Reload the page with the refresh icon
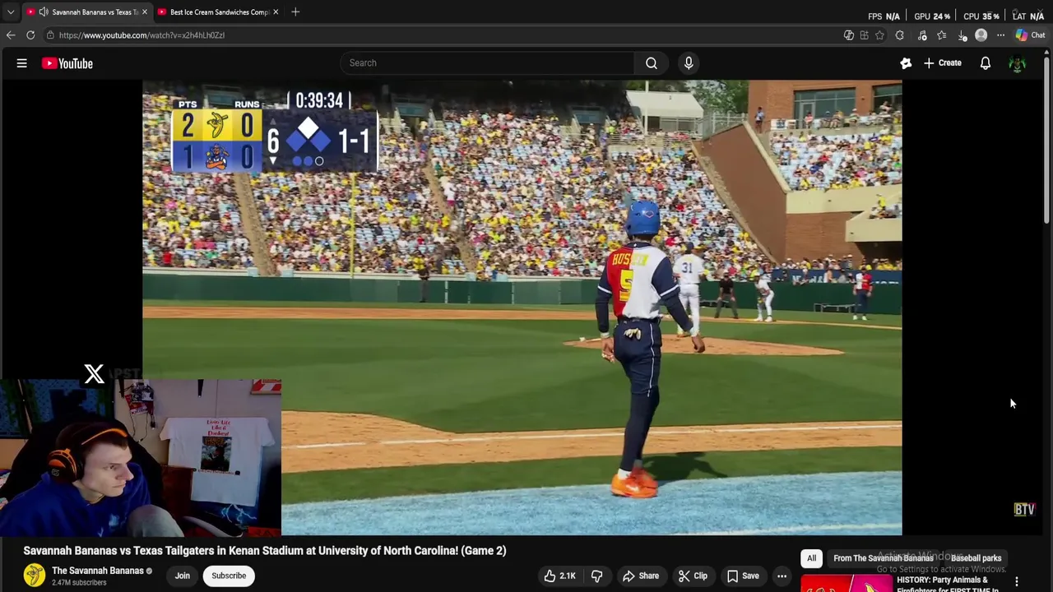1053x592 pixels. point(30,35)
